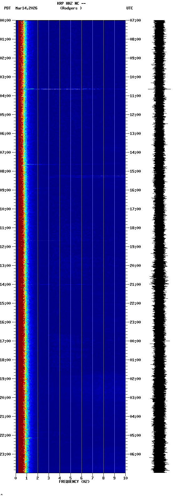Click the 16:00 PDT time label

click(6, 322)
